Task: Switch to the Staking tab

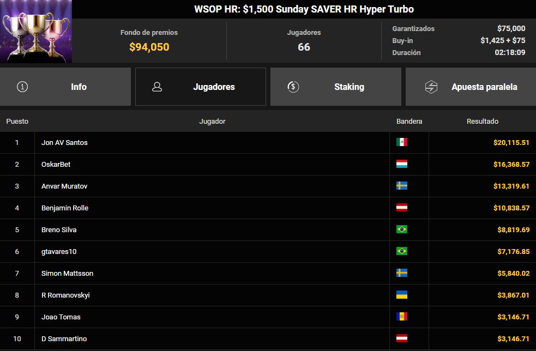Action: coord(336,87)
